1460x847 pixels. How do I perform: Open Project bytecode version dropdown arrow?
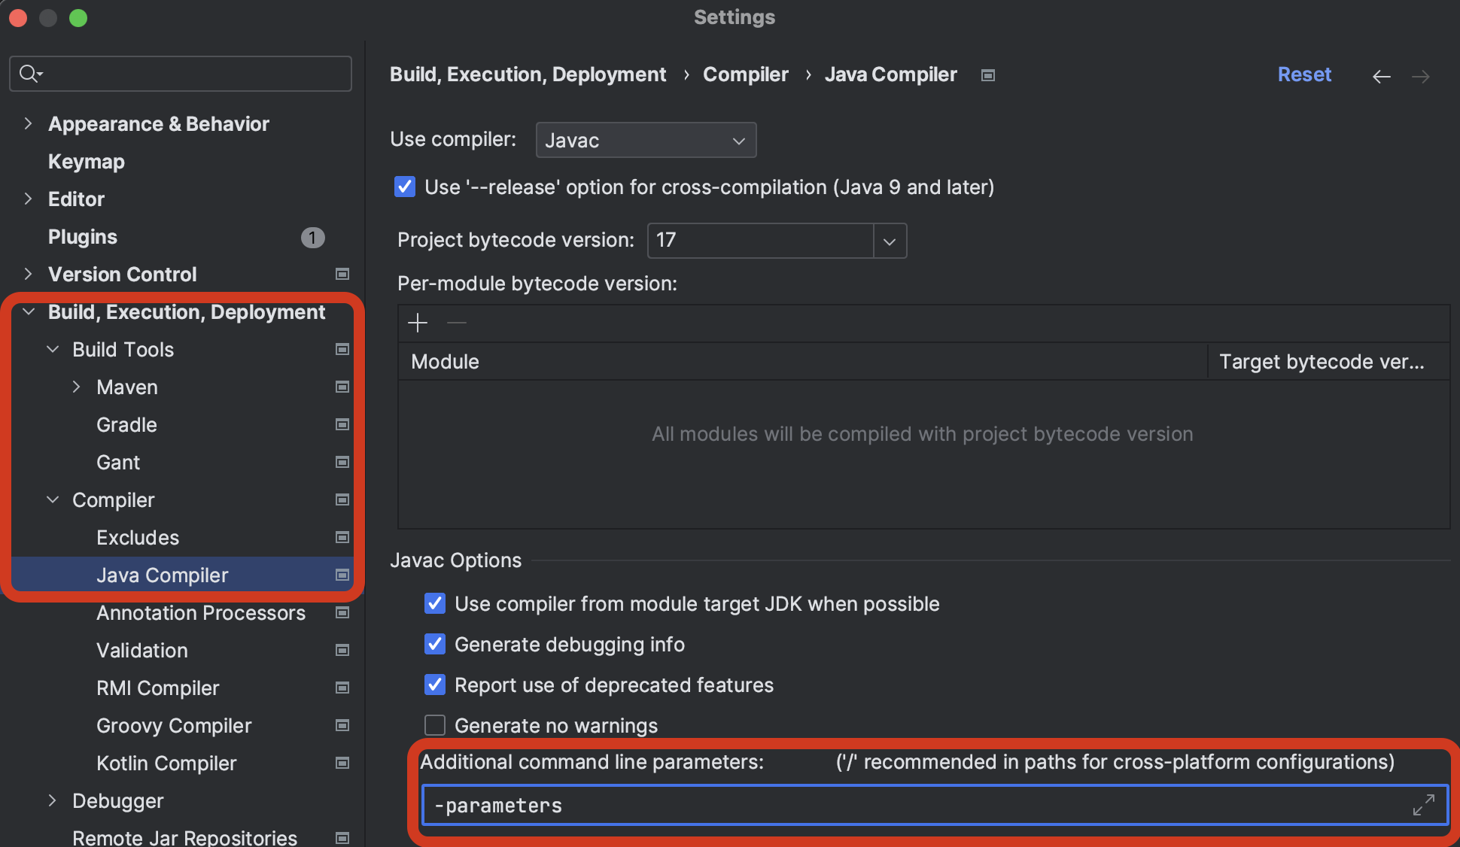(890, 241)
